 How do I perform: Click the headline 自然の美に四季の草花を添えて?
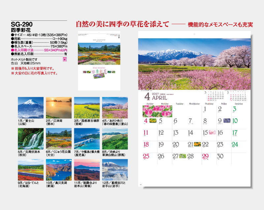coord(122,24)
